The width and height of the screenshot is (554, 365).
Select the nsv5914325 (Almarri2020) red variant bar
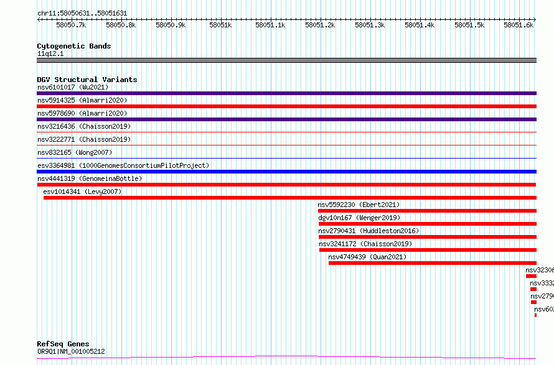click(286, 106)
